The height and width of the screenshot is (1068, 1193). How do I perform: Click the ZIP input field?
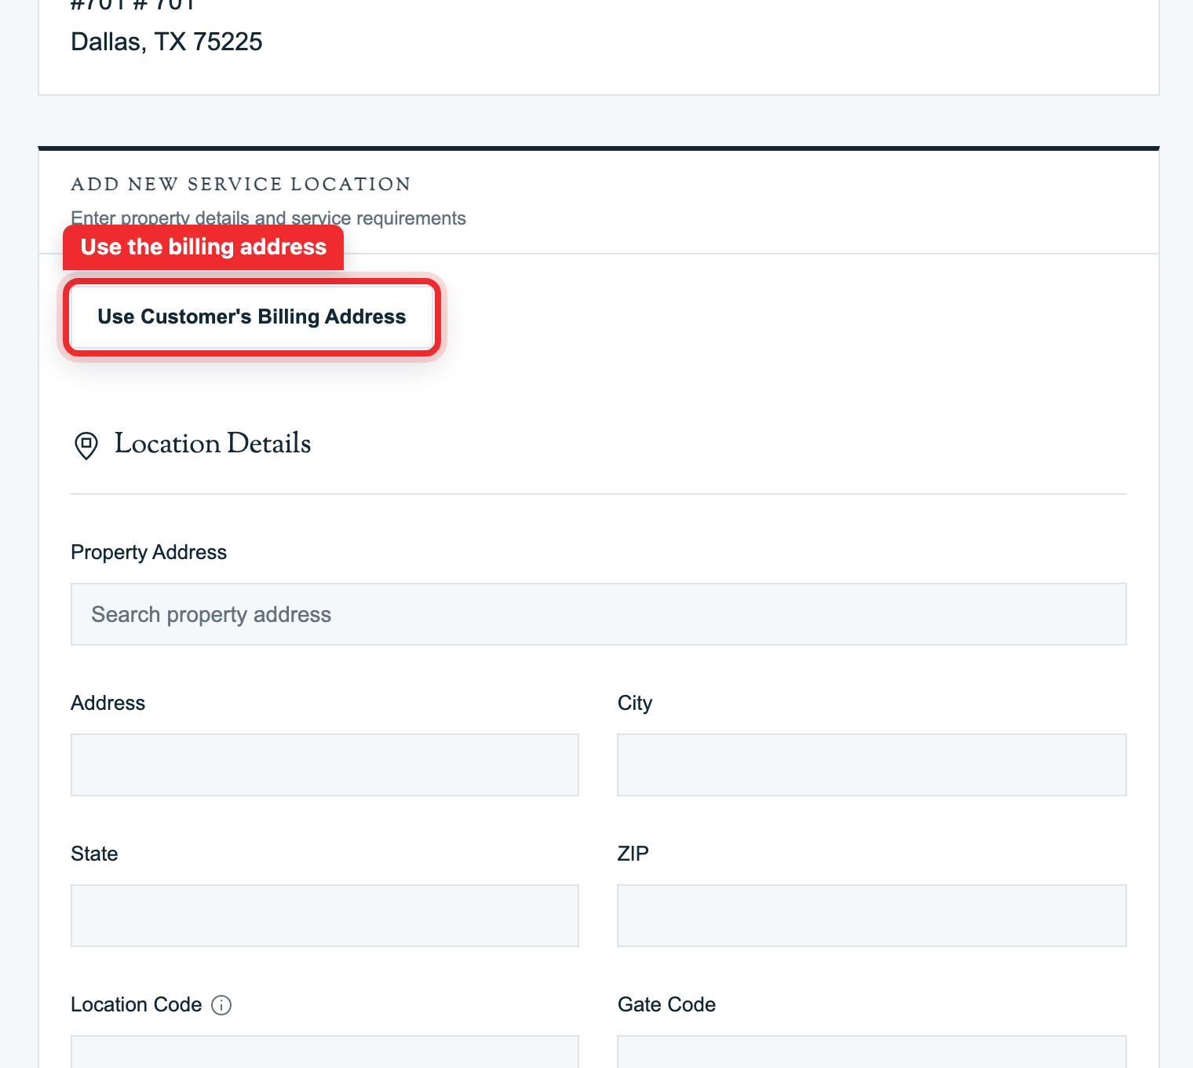(871, 916)
